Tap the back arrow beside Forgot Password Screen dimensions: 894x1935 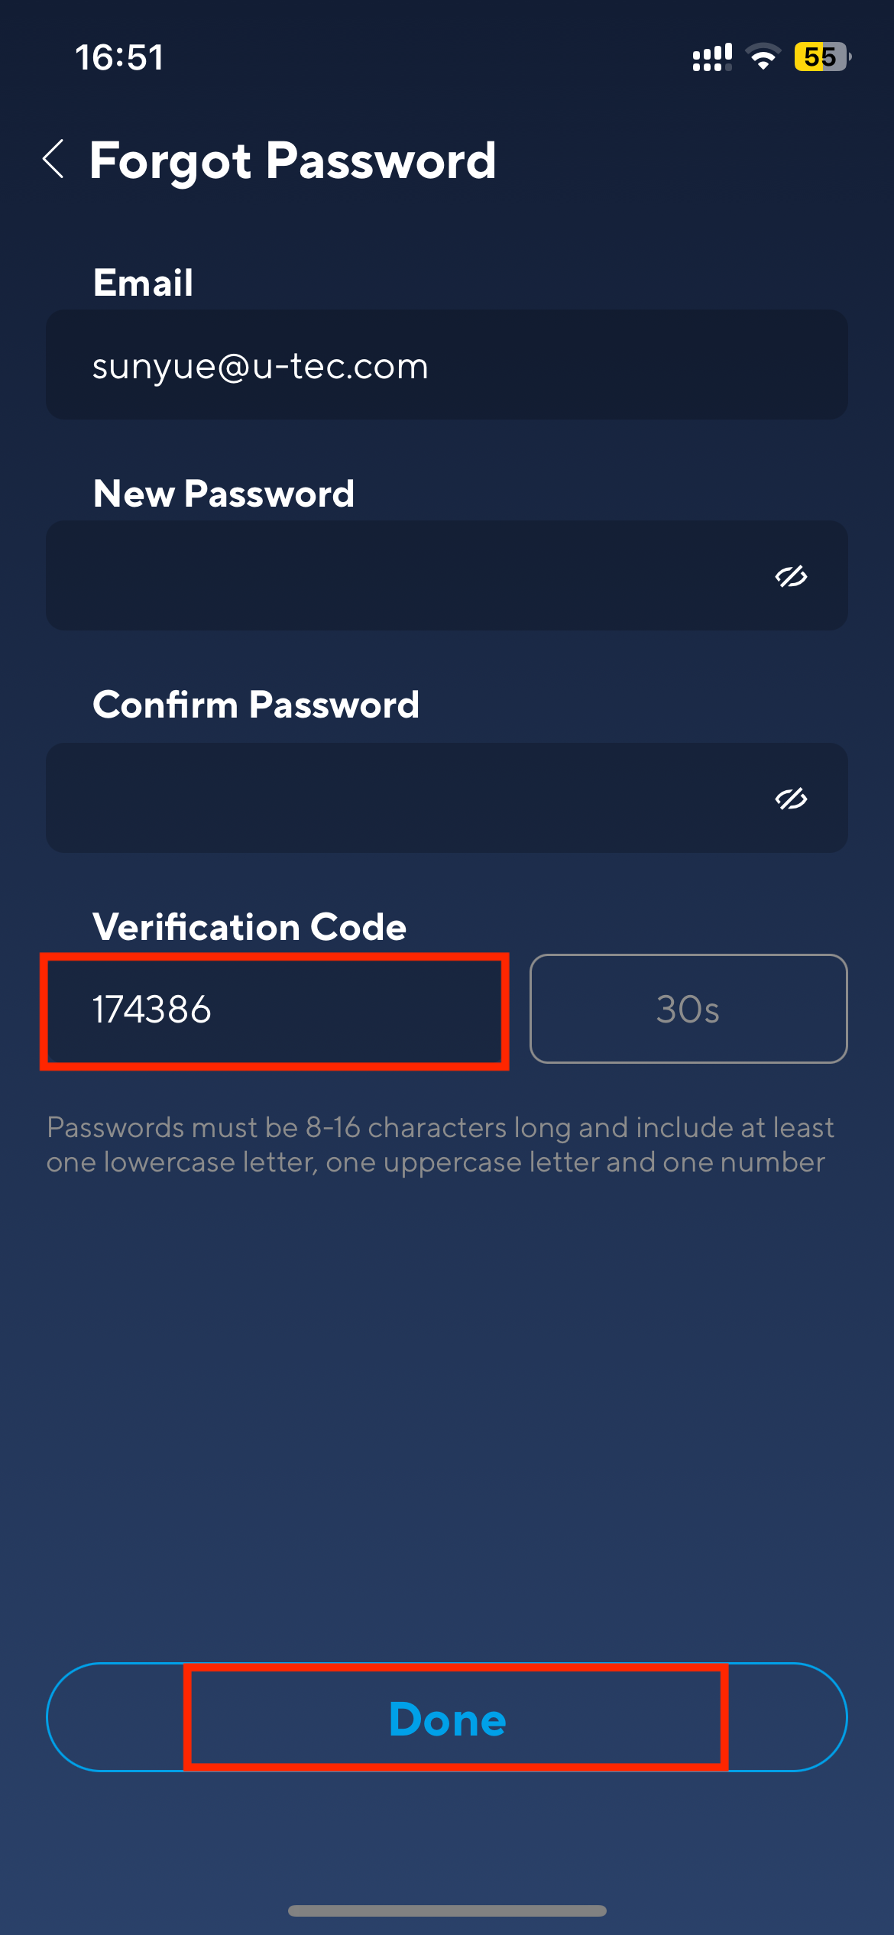tap(53, 160)
